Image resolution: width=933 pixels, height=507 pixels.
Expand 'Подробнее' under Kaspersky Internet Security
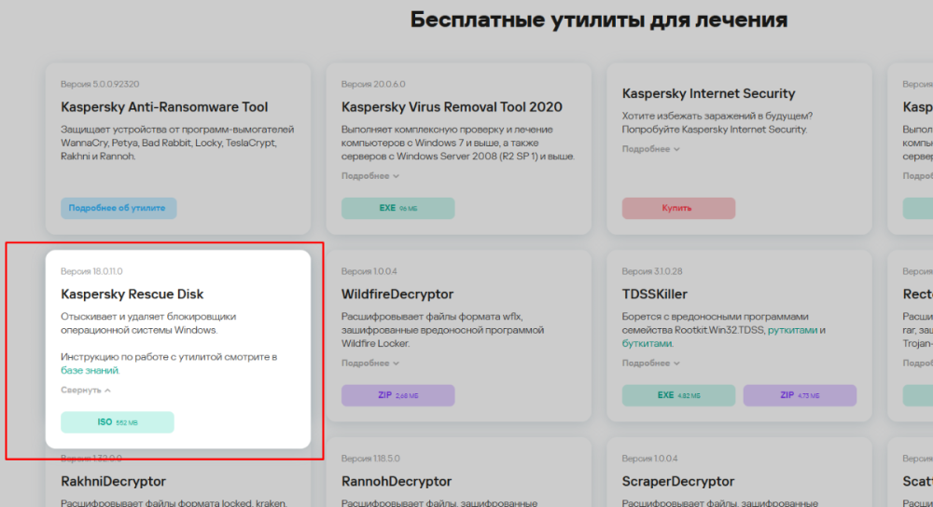coord(651,149)
